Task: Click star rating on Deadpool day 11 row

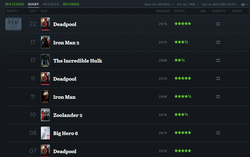Action: tap(183, 78)
